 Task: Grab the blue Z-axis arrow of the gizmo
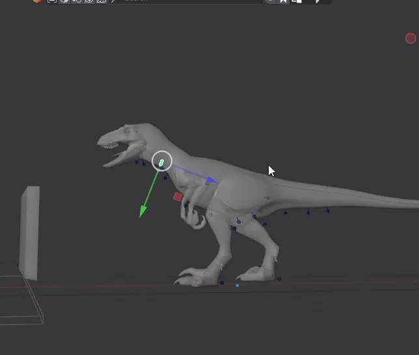[x=212, y=179]
